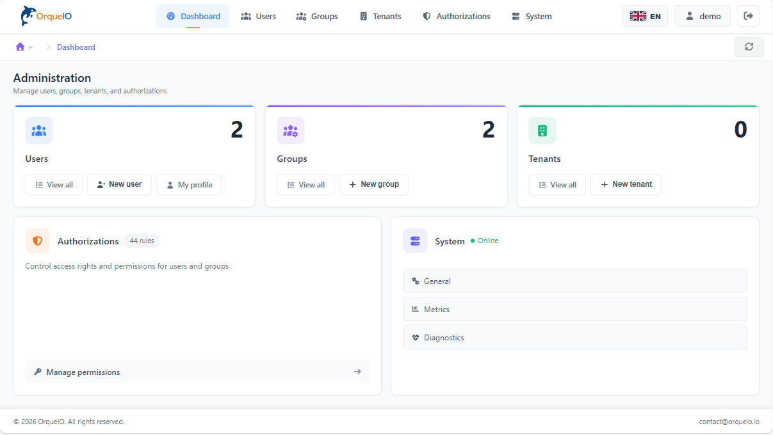Click the Online status indicator
Screen dimensions: 773x435
point(484,241)
